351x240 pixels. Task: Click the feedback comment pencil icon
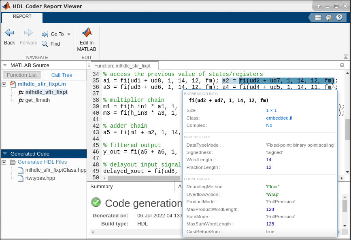(329, 17)
